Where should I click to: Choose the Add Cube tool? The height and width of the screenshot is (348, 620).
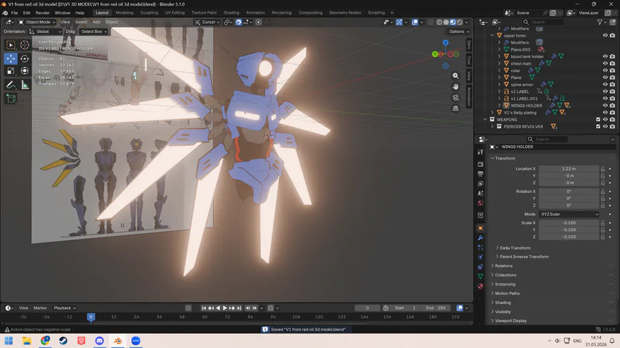pos(11,98)
